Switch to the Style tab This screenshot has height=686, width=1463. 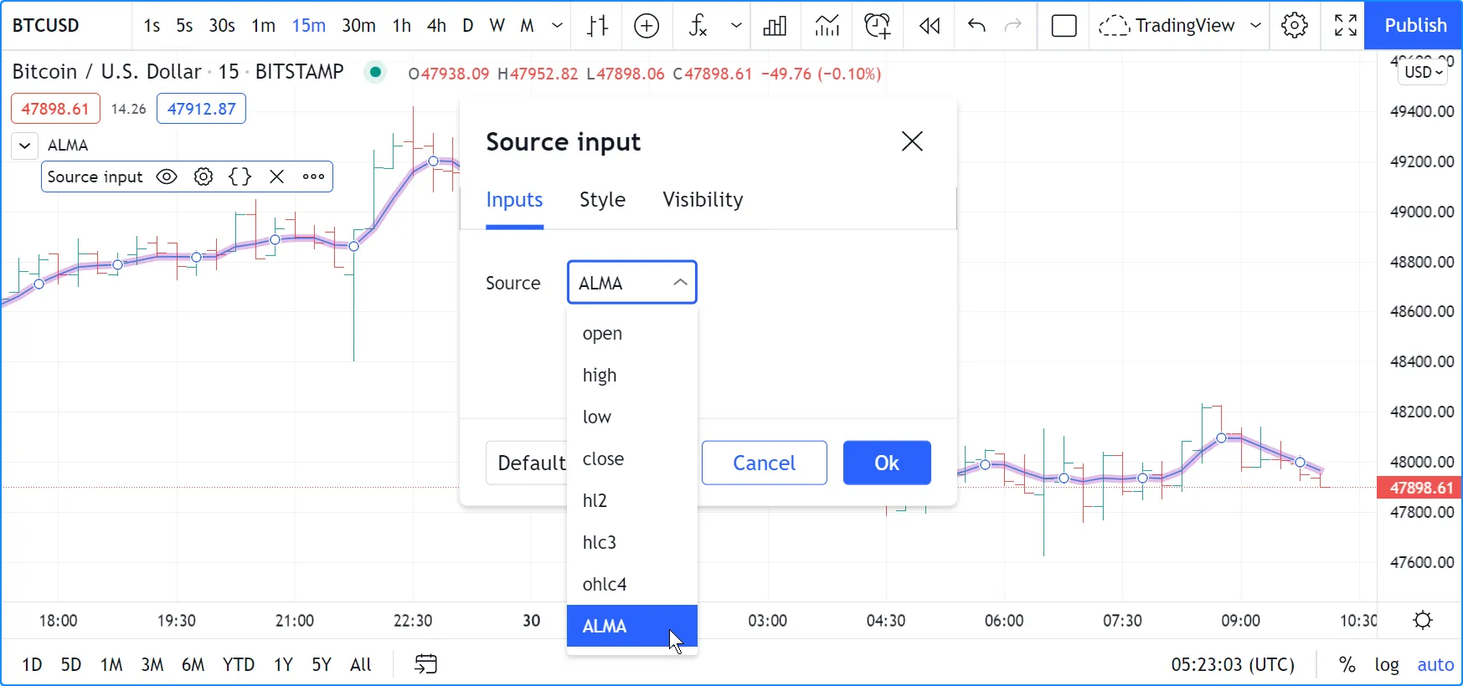point(602,200)
